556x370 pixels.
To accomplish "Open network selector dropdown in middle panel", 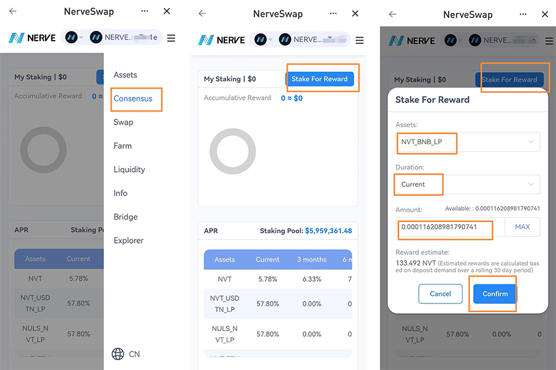I will pos(264,39).
